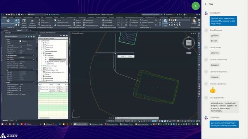
Task: Collapse the Общие section in Properties
Action: pyautogui.click(x=33, y=39)
